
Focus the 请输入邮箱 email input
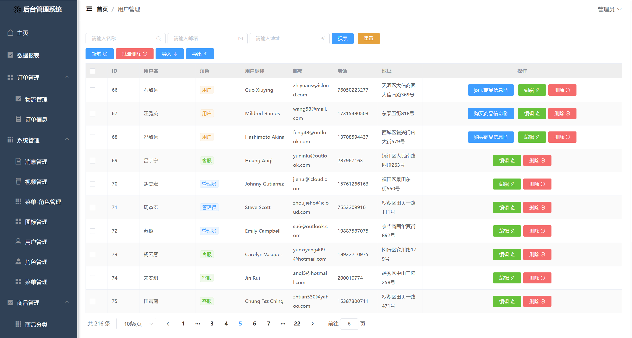point(208,39)
